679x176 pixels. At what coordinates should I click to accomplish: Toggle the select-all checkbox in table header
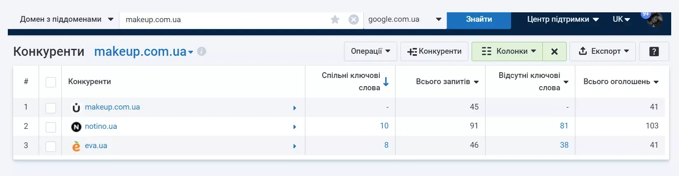pyautogui.click(x=51, y=82)
